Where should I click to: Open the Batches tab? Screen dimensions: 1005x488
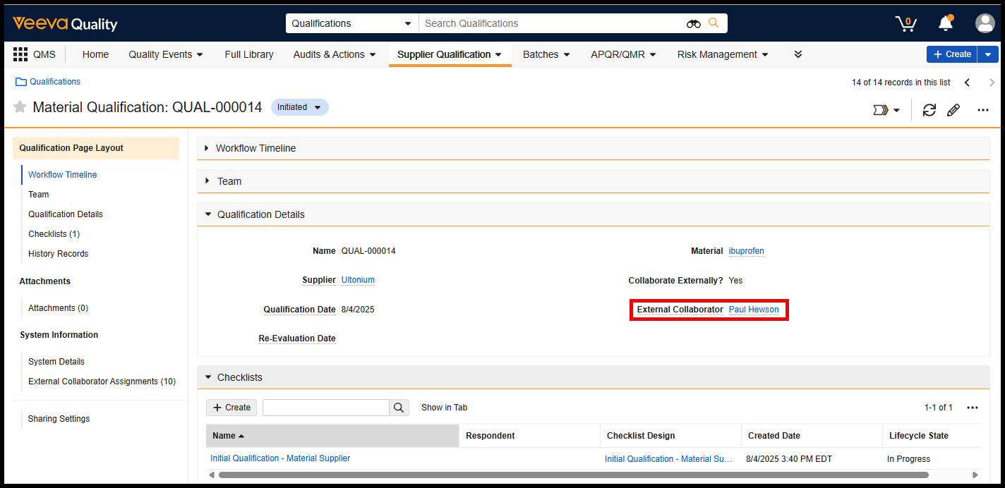tap(546, 54)
